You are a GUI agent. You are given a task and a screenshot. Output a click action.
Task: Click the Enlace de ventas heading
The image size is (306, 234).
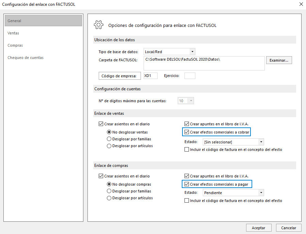pyautogui.click(x=109, y=113)
